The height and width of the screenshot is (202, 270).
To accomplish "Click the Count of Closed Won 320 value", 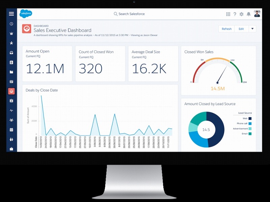I will [x=90, y=69].
